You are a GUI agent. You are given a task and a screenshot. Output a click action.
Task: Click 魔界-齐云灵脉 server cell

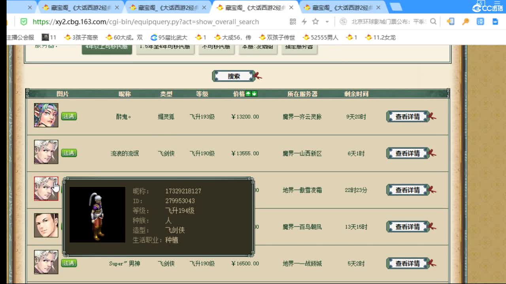(302, 117)
